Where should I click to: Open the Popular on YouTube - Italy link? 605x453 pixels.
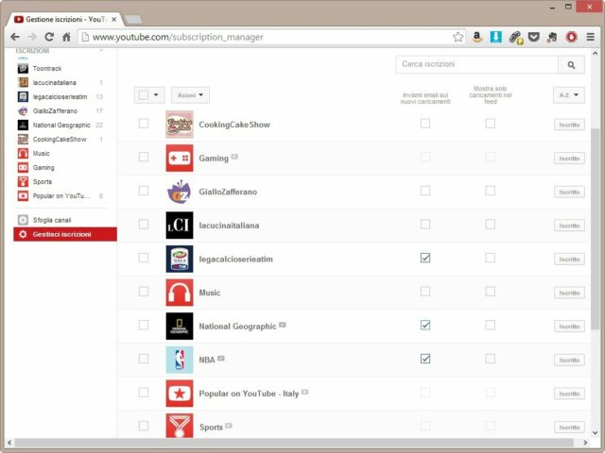249,393
